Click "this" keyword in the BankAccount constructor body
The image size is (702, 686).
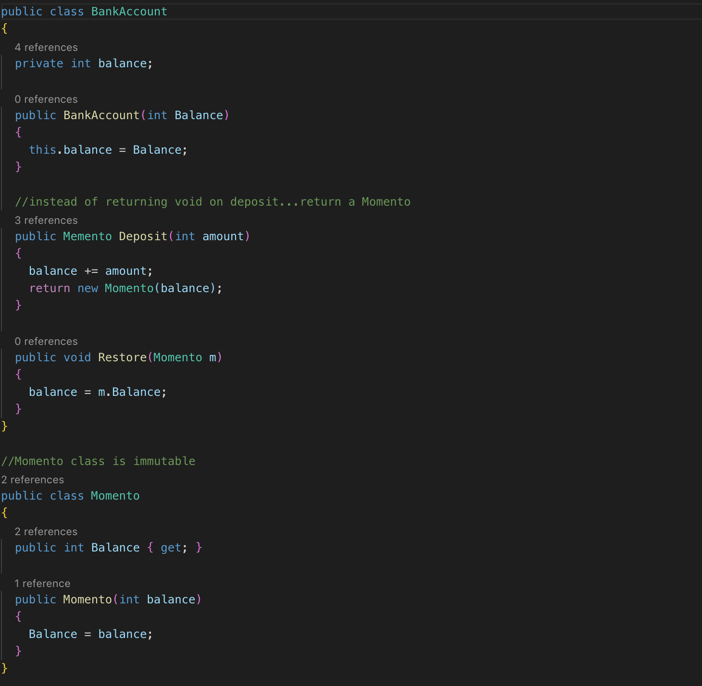coord(43,150)
